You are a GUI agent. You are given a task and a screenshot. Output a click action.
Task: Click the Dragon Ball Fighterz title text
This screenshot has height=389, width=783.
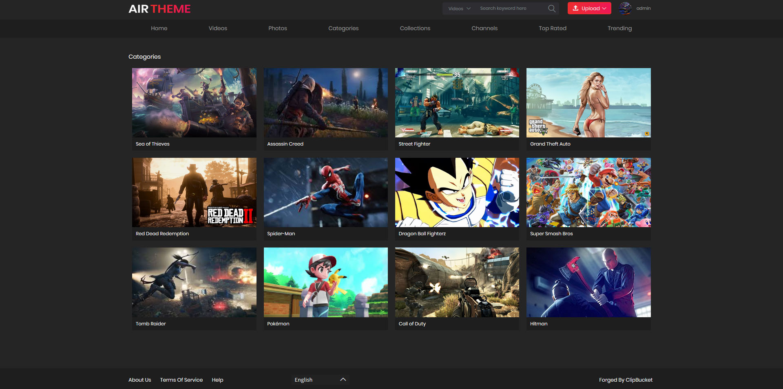pyautogui.click(x=422, y=234)
